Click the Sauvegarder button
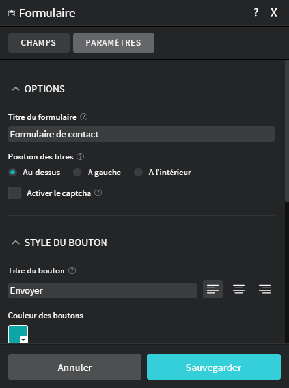 click(213, 367)
